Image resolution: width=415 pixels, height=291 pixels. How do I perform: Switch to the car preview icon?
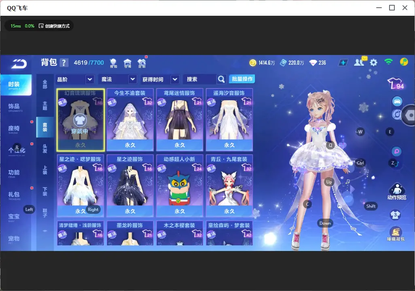point(397,101)
